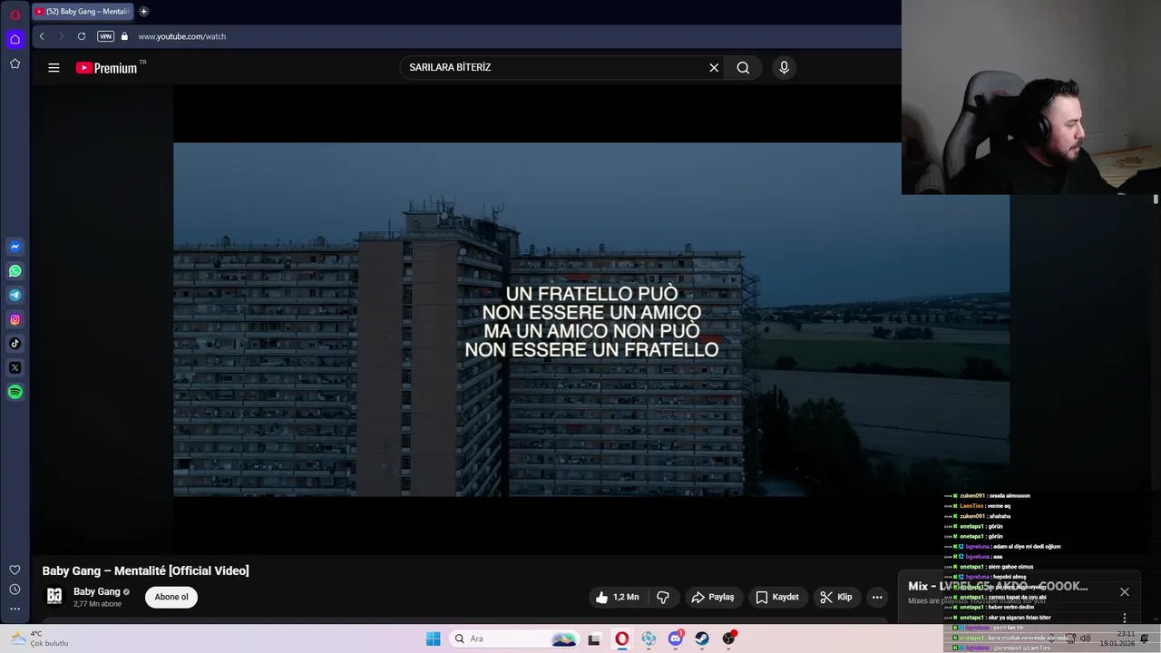Open Baby Gang channel avatar
This screenshot has height=653, width=1161.
coord(54,596)
